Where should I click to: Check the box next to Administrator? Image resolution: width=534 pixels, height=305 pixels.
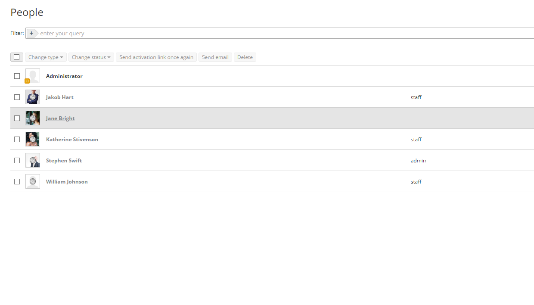(x=17, y=76)
